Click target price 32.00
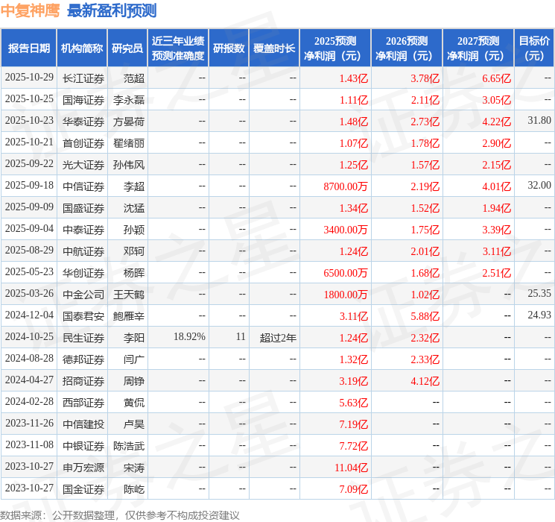This screenshot has height=522, width=555. click(539, 186)
